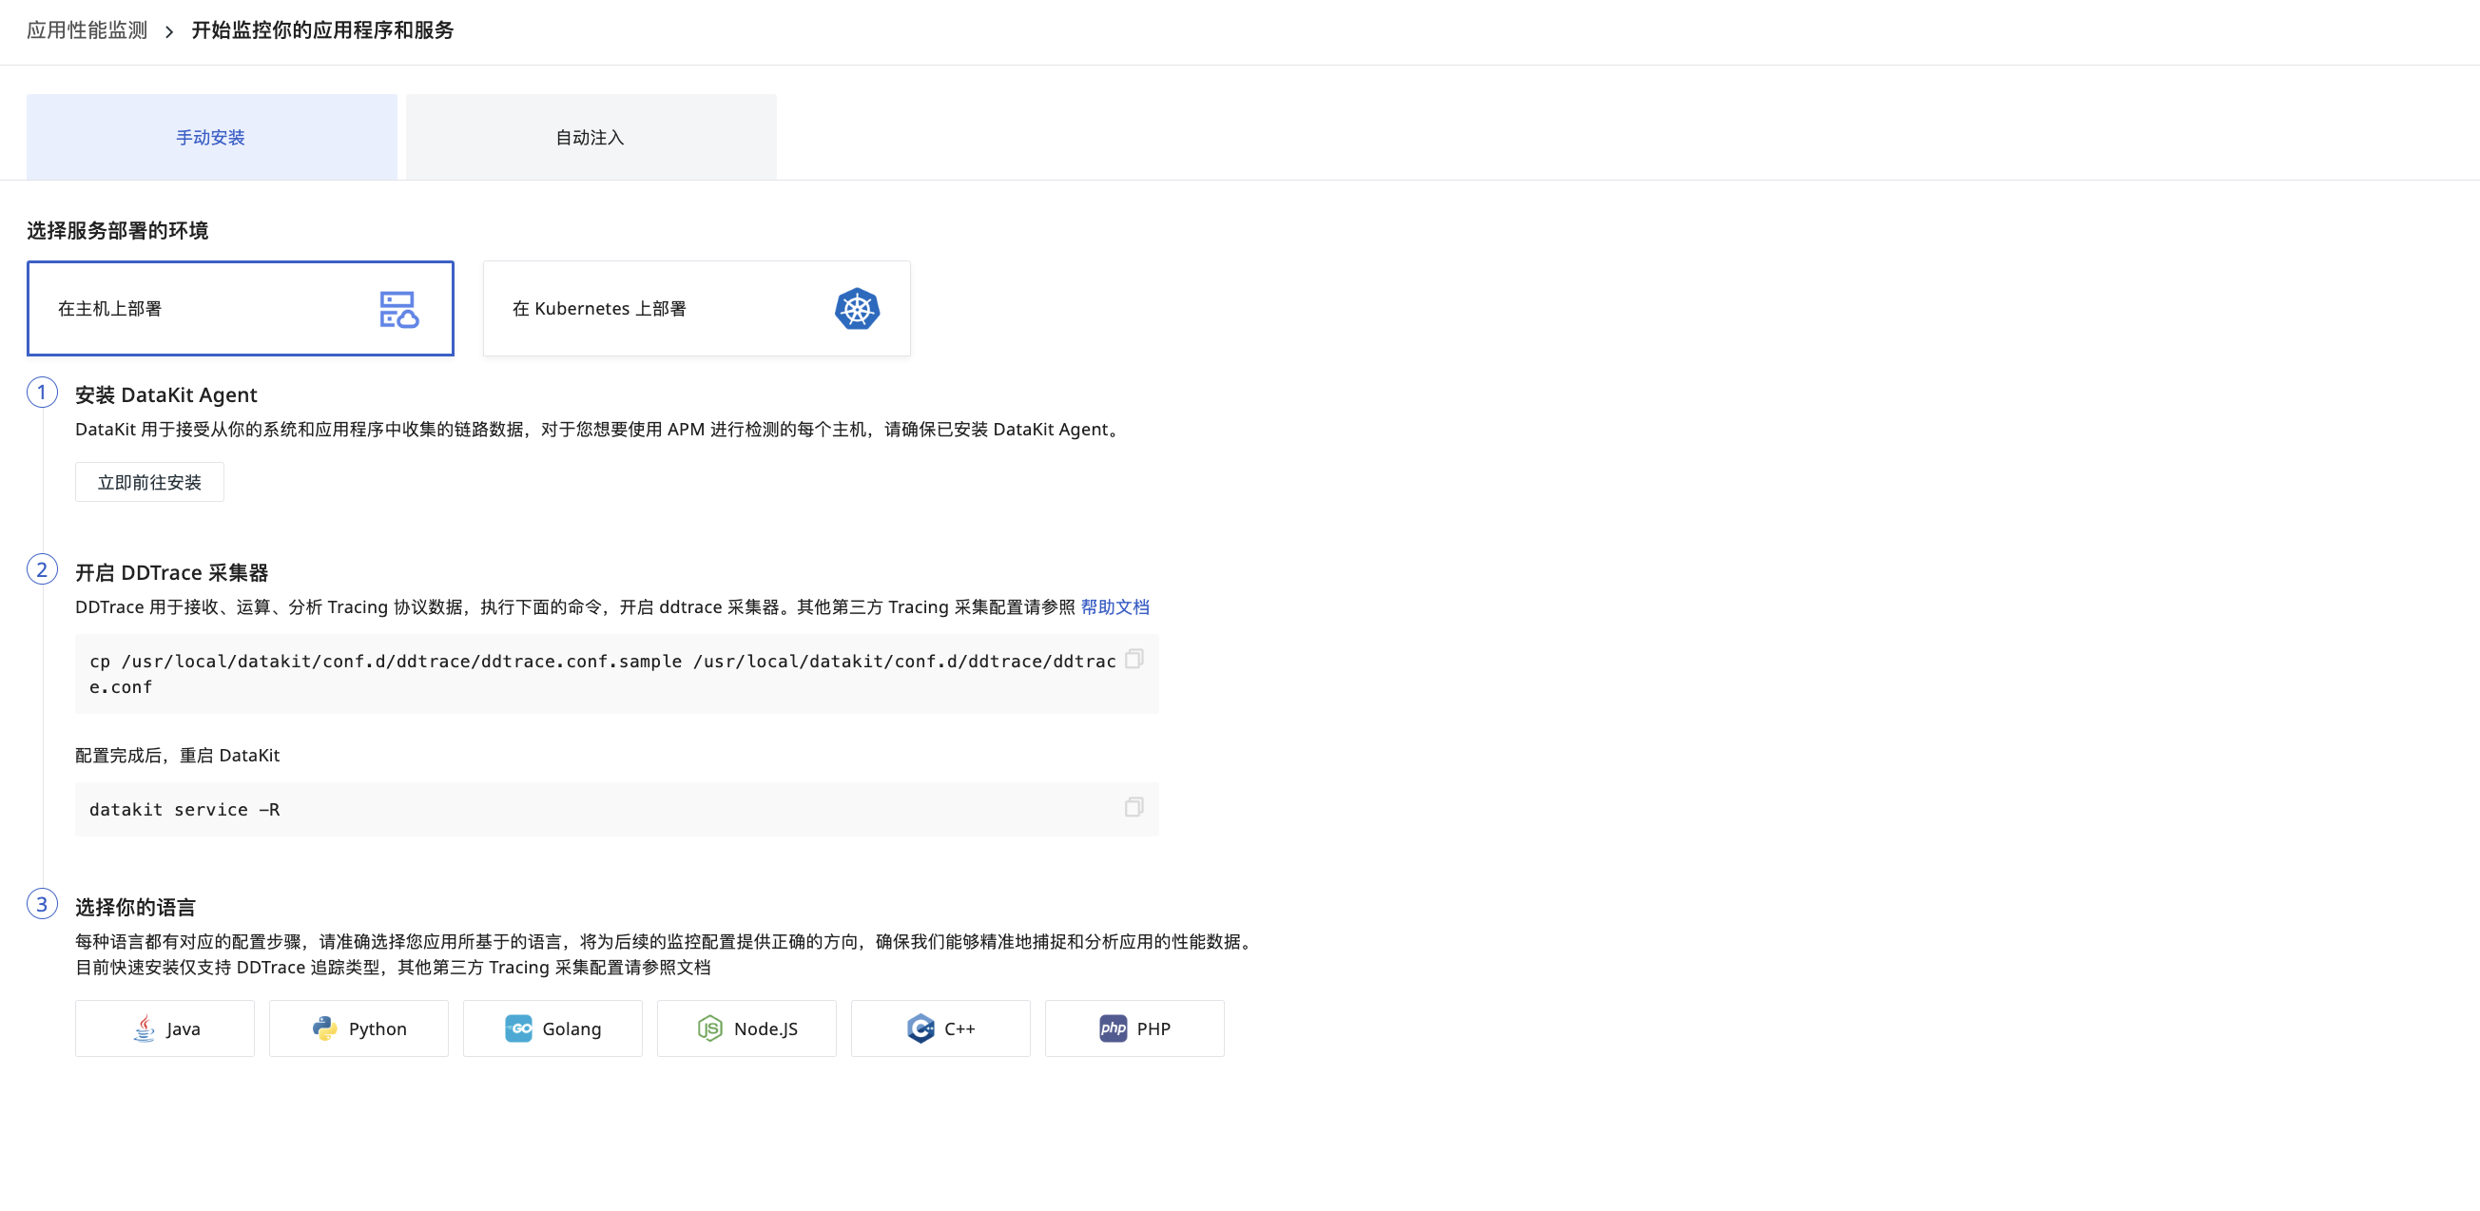Click the Golang GO logo icon

click(518, 1028)
